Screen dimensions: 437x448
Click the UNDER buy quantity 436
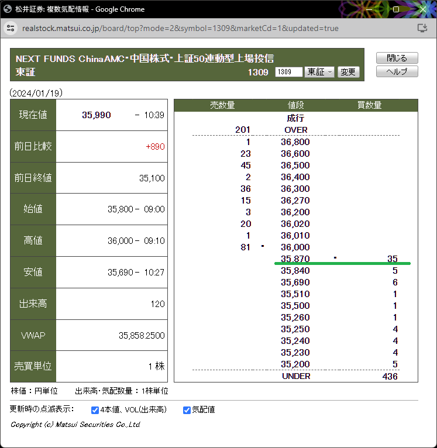390,376
